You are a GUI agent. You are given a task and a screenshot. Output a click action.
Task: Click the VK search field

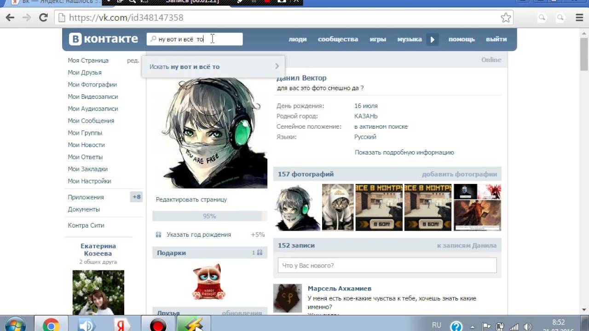click(x=195, y=39)
